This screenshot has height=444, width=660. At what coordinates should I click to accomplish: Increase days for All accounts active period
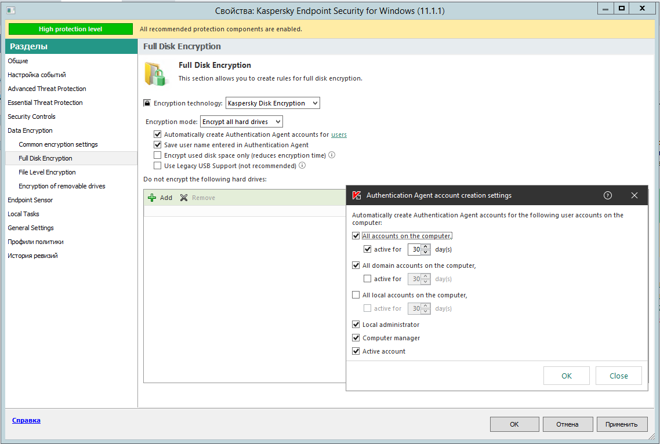(x=426, y=246)
